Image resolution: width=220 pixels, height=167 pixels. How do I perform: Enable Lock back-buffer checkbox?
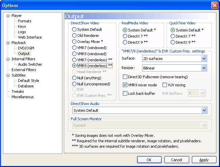[x=125, y=93]
